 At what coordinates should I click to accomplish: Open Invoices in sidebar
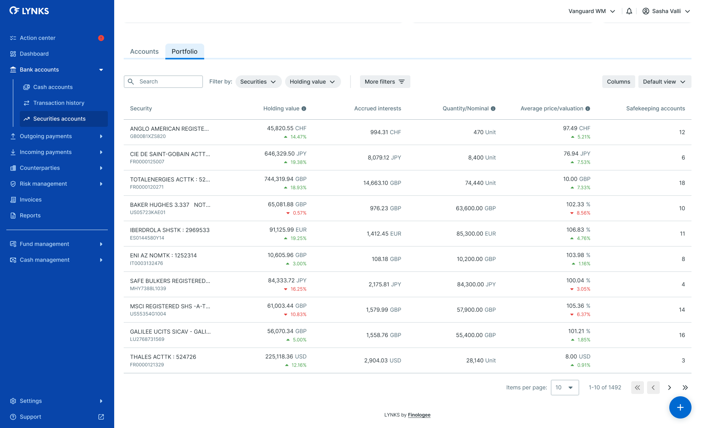[57, 200]
